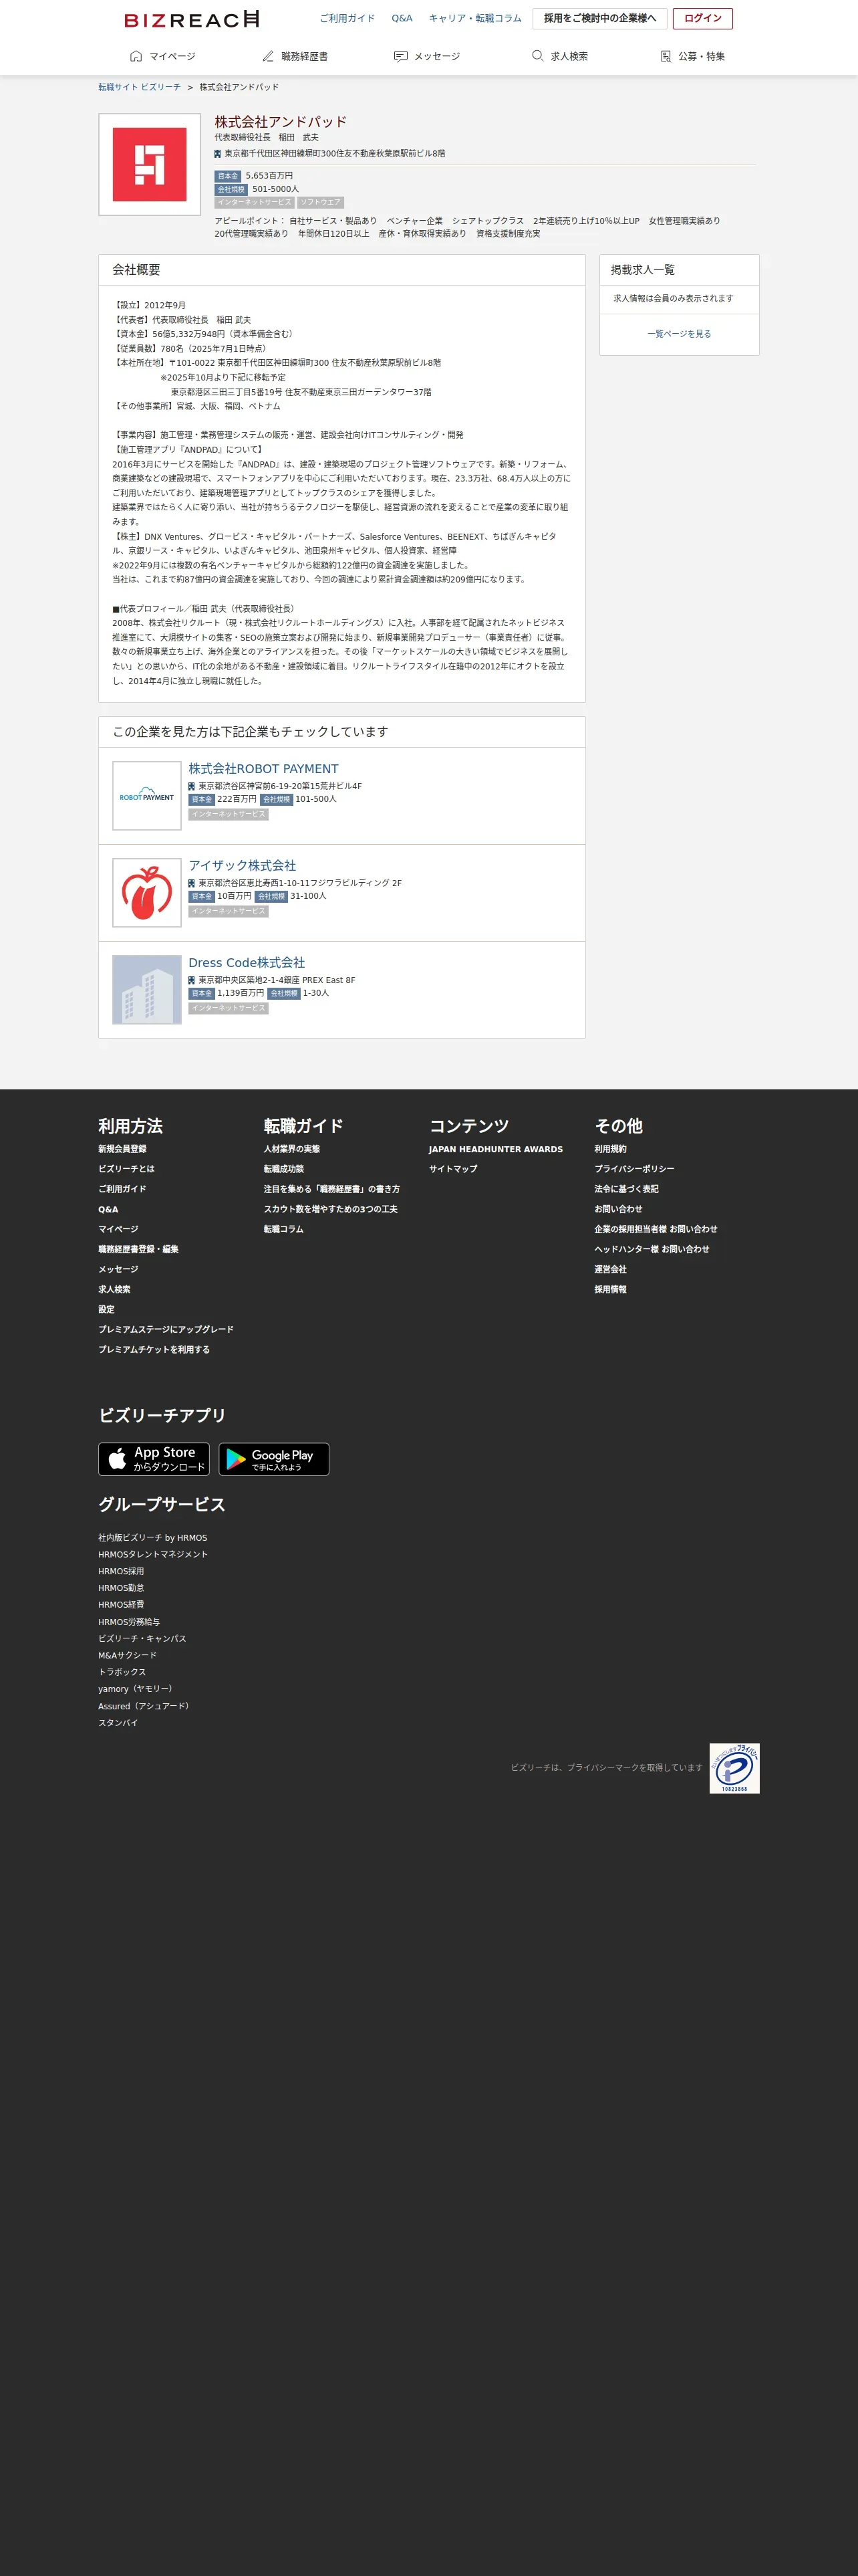Open お問い合わせ footer link
This screenshot has width=858, height=2576.
pyautogui.click(x=618, y=1209)
